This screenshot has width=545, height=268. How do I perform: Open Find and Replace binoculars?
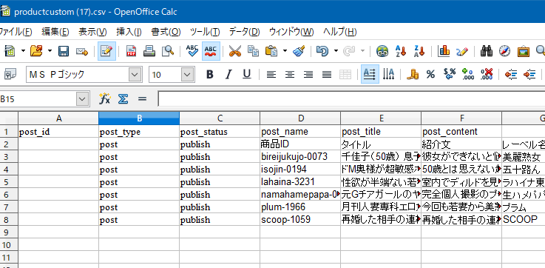pyautogui.click(x=487, y=52)
